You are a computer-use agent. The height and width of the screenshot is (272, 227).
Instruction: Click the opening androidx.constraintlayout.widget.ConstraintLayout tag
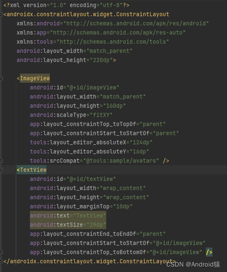click(86, 15)
